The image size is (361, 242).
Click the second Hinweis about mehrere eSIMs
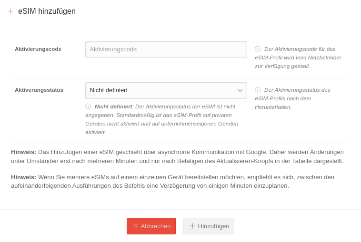coord(172,181)
